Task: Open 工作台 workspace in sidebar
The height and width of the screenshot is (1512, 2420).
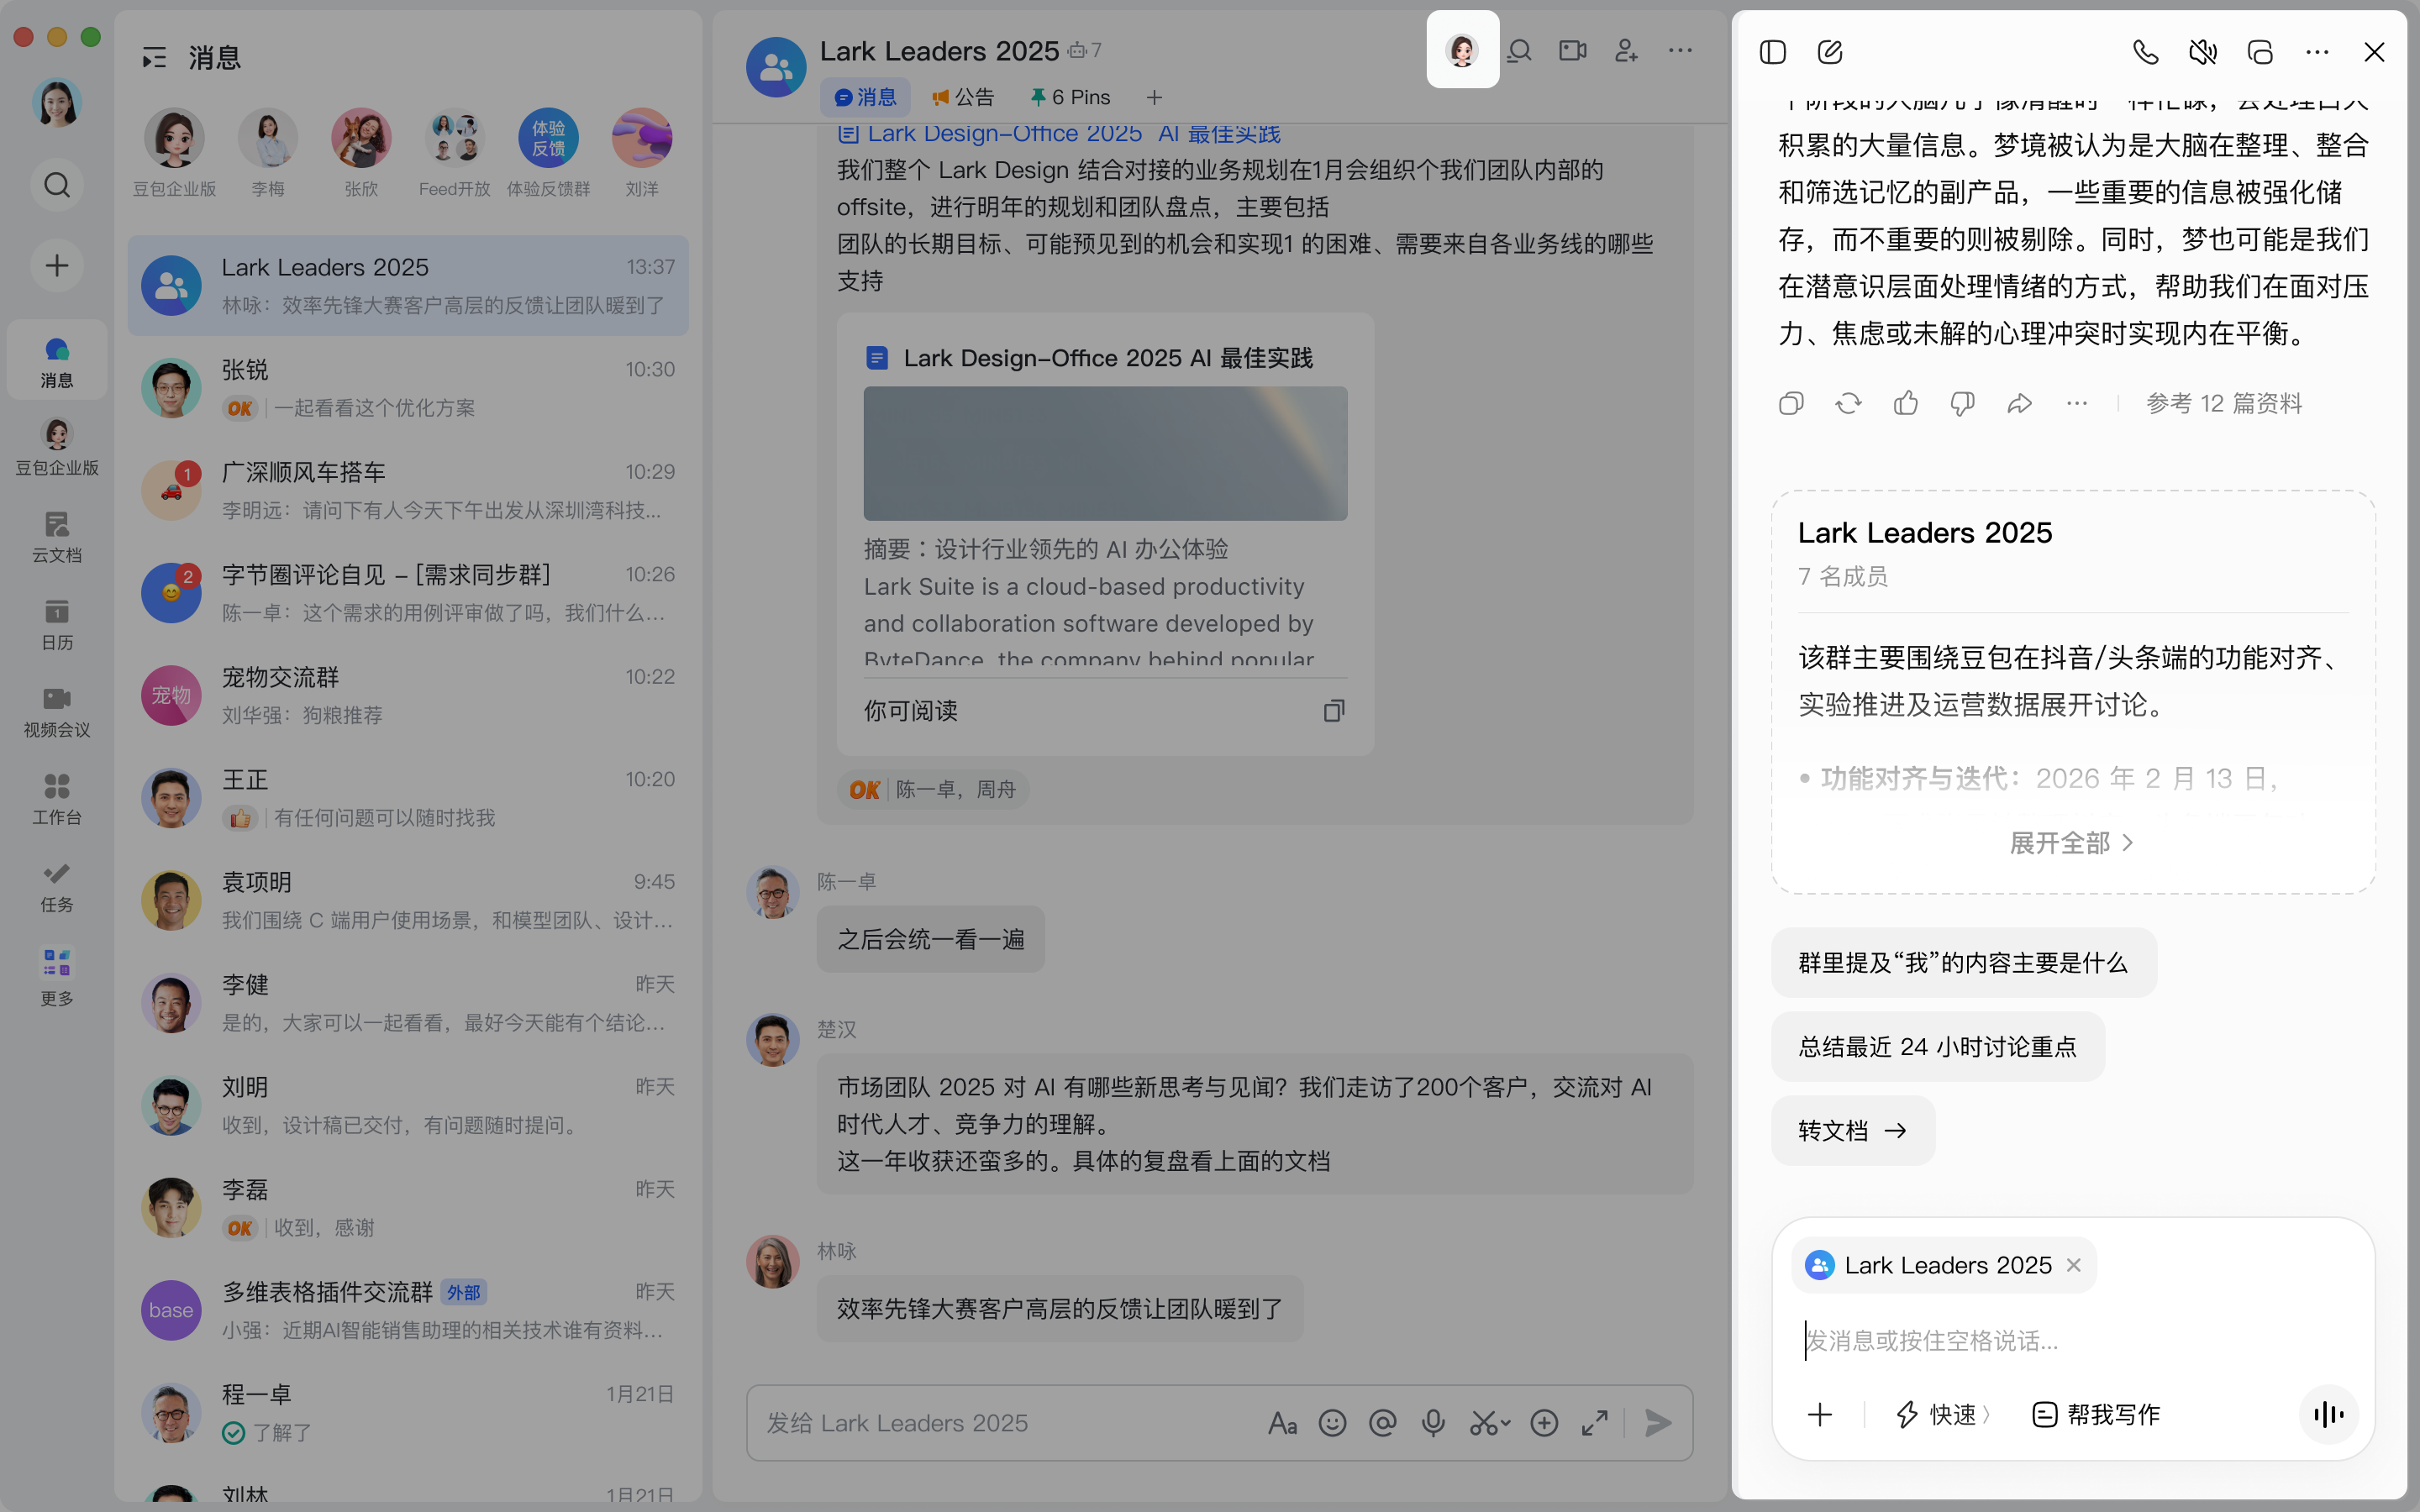Action: pyautogui.click(x=57, y=799)
